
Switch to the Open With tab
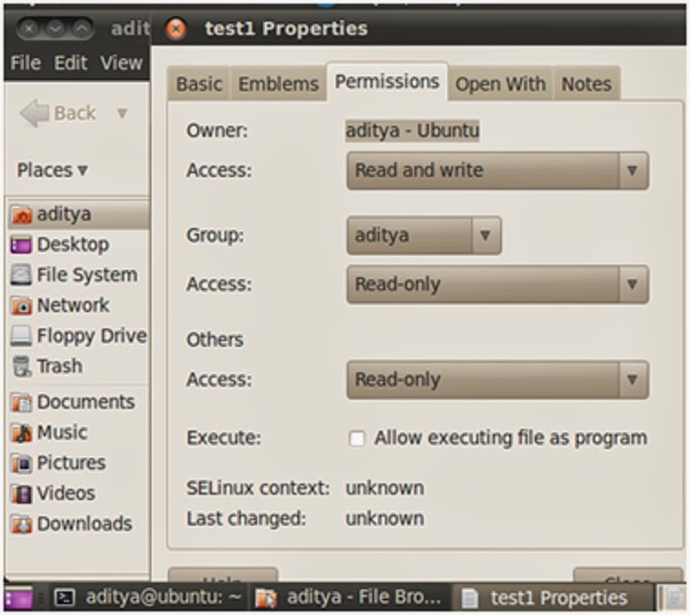tap(500, 84)
